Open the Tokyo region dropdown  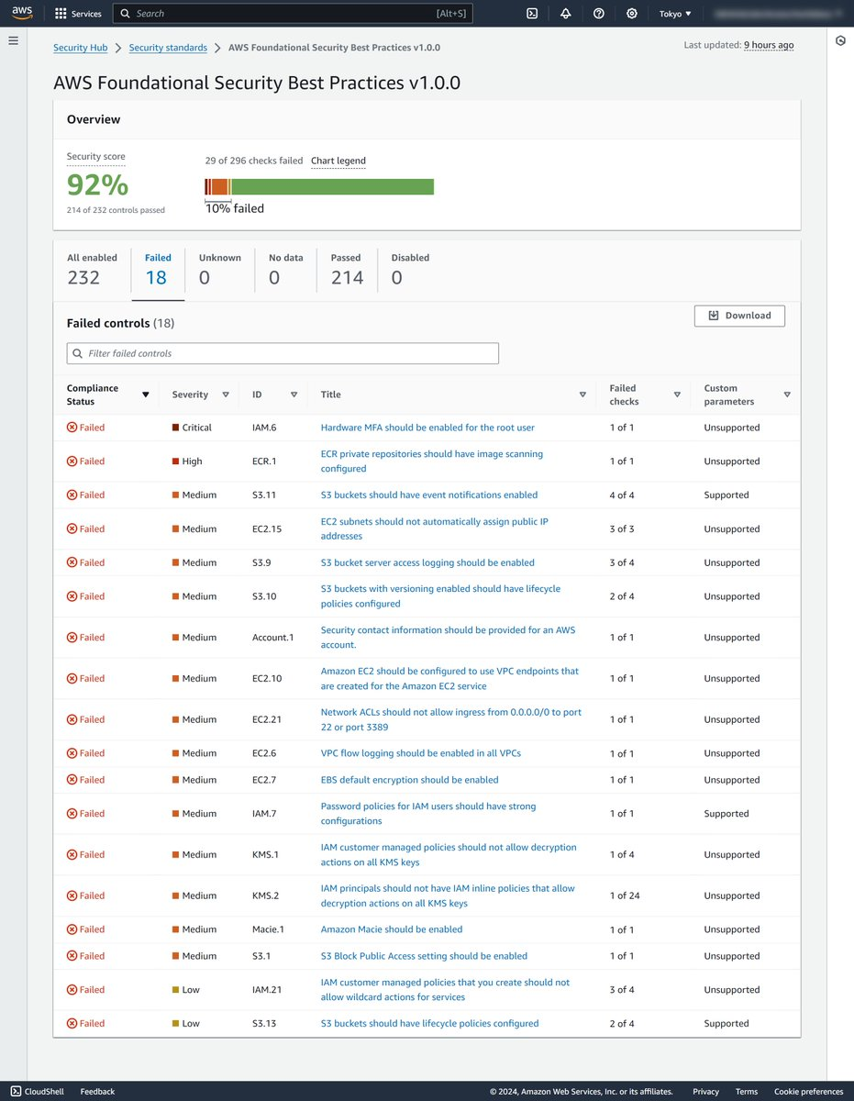[x=675, y=14]
